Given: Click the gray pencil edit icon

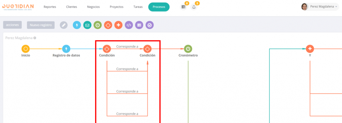Looking at the screenshot, I should 64,25.
